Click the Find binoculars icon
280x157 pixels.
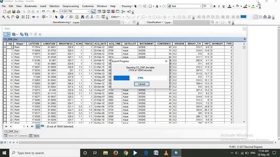pyautogui.click(x=83, y=17)
